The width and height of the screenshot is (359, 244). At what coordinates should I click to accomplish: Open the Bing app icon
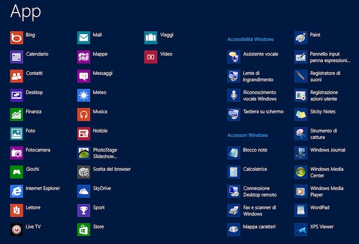[17, 38]
